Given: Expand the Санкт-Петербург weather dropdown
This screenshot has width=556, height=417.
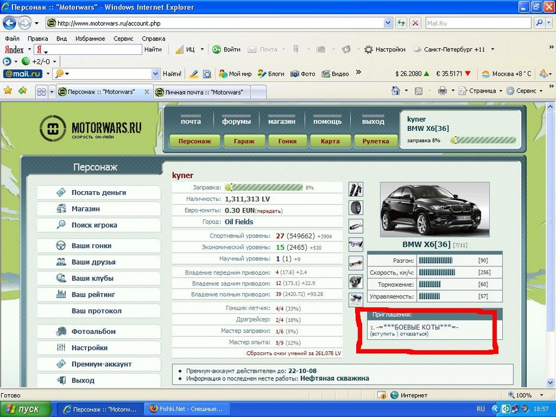Looking at the screenshot, I should [493, 50].
